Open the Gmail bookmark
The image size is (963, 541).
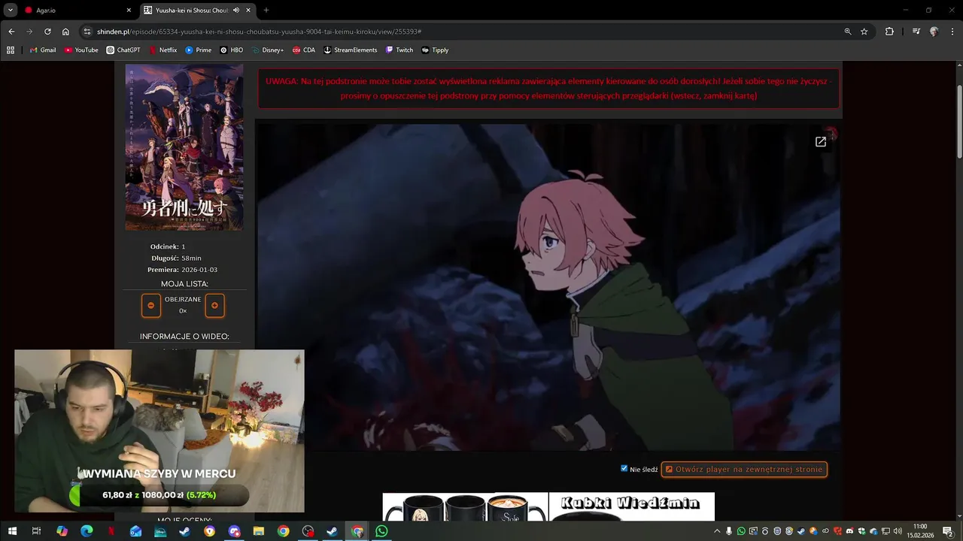[x=43, y=50]
